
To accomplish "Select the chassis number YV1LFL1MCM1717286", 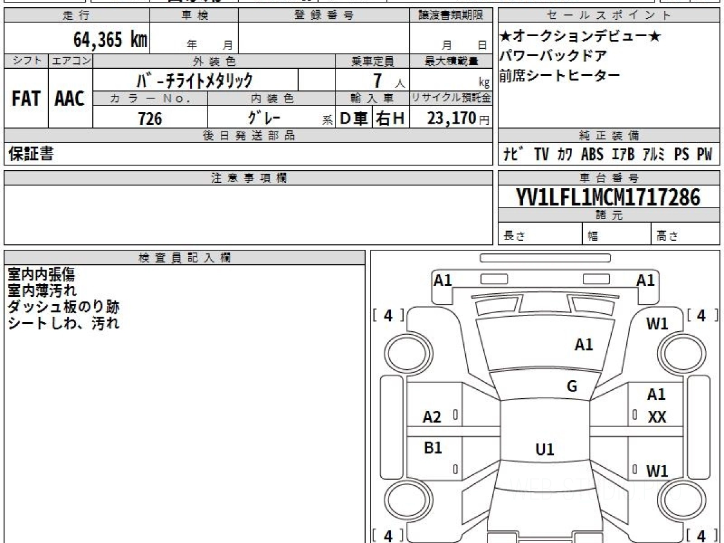I will [608, 197].
